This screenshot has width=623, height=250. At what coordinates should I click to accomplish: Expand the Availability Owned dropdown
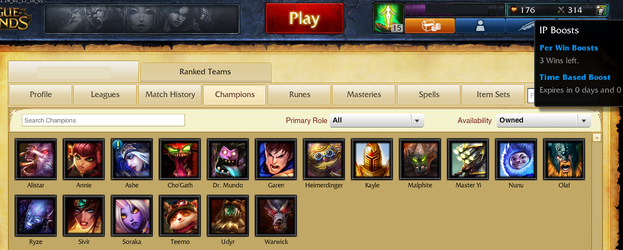pos(544,120)
